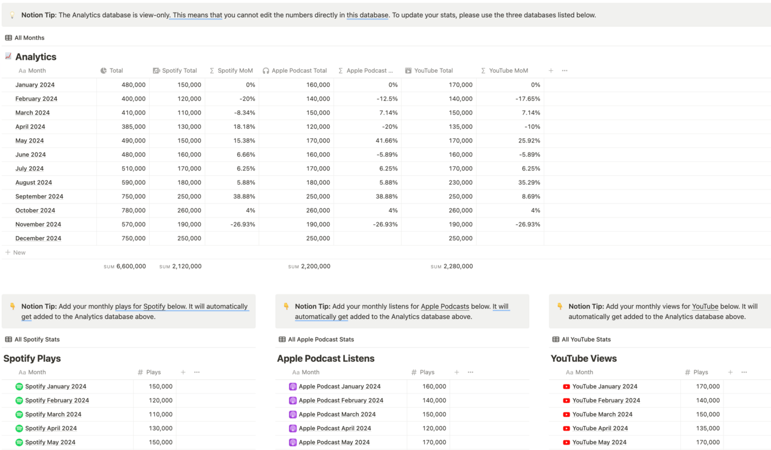Click the YouTube icon for YouTube April 2024

[566, 429]
